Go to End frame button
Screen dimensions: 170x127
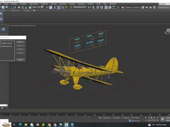(x=157, y=118)
